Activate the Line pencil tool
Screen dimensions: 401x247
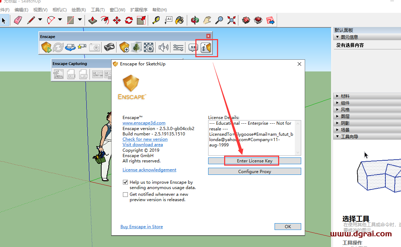click(x=31, y=20)
